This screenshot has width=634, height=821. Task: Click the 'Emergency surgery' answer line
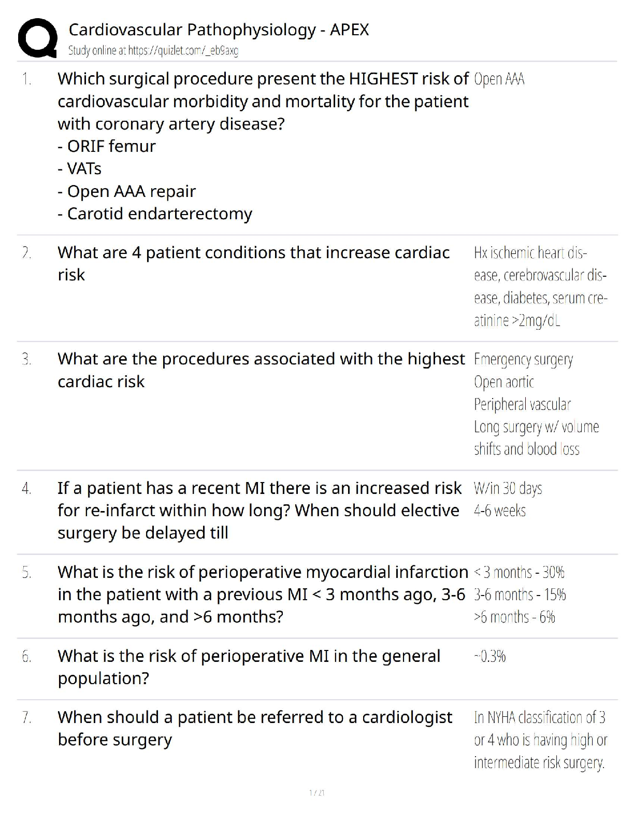523,359
